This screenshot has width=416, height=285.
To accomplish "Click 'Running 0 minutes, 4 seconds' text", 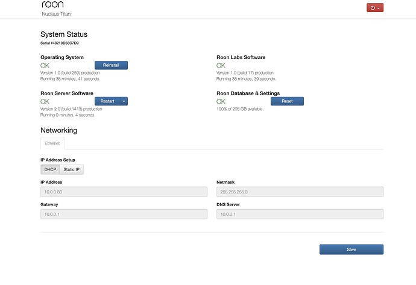I will click(68, 115).
